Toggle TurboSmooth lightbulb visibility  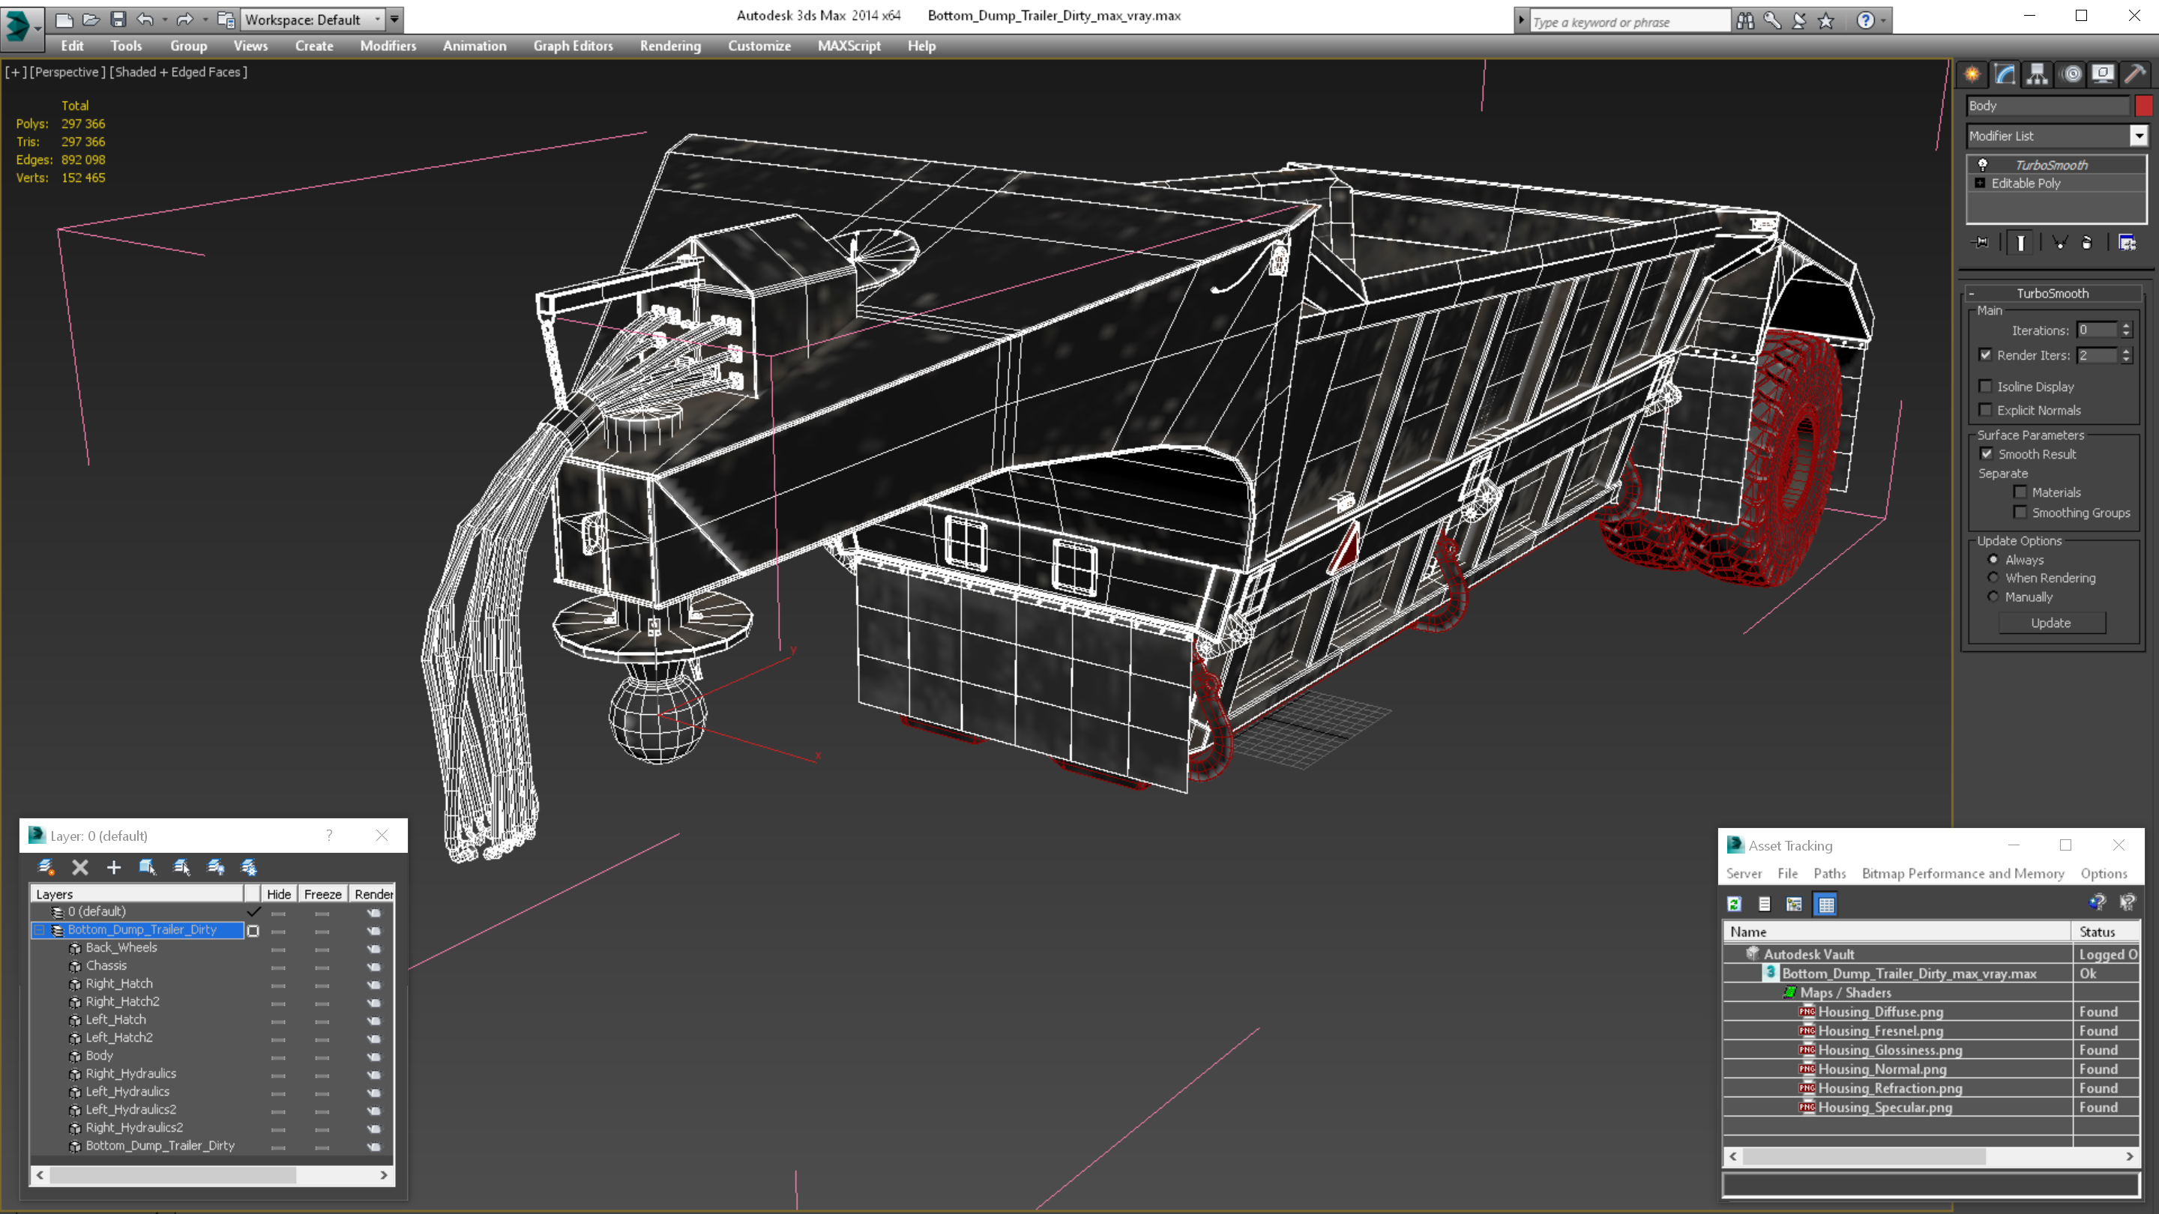pos(1983,164)
